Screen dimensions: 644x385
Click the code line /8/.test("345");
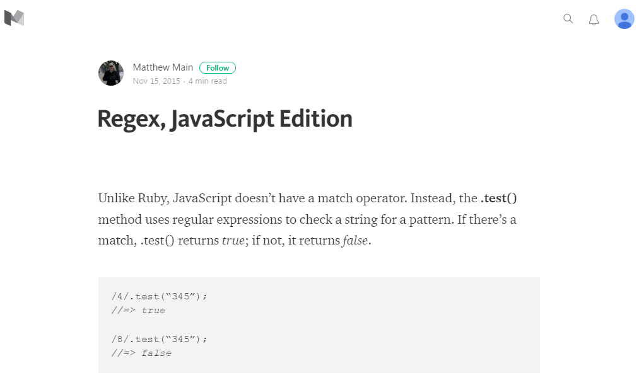[x=160, y=339]
